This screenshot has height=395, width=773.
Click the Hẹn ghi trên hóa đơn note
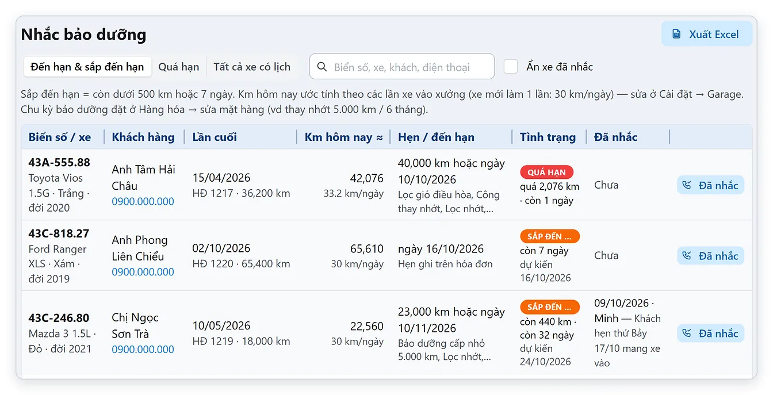pos(445,264)
